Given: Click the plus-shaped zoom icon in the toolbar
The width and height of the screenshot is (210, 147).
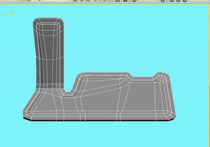Looking at the screenshot, I should point(82,0).
